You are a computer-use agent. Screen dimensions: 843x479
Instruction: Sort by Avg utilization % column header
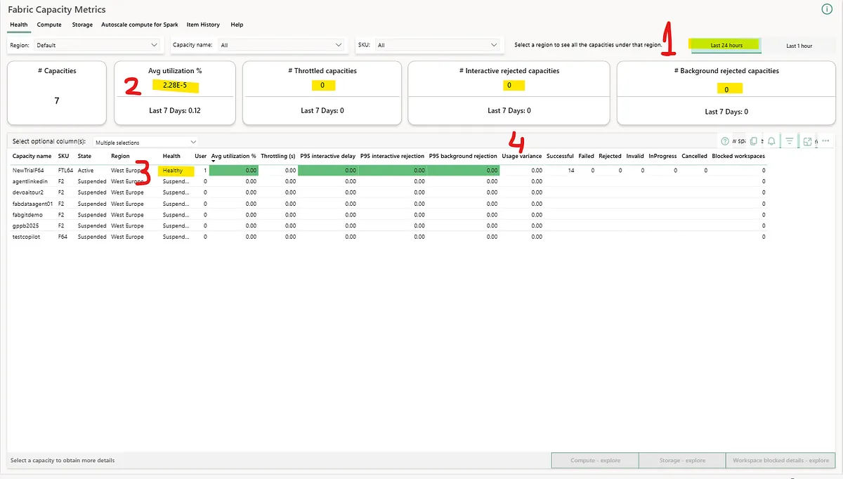(x=234, y=156)
